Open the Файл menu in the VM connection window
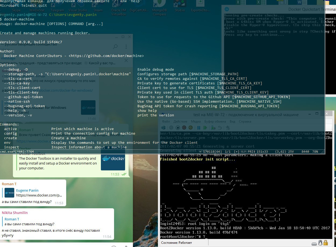The image size is (336, 247). pyautogui.click(x=166, y=121)
